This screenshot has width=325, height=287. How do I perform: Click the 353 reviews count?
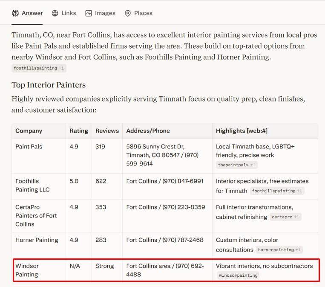101,207
